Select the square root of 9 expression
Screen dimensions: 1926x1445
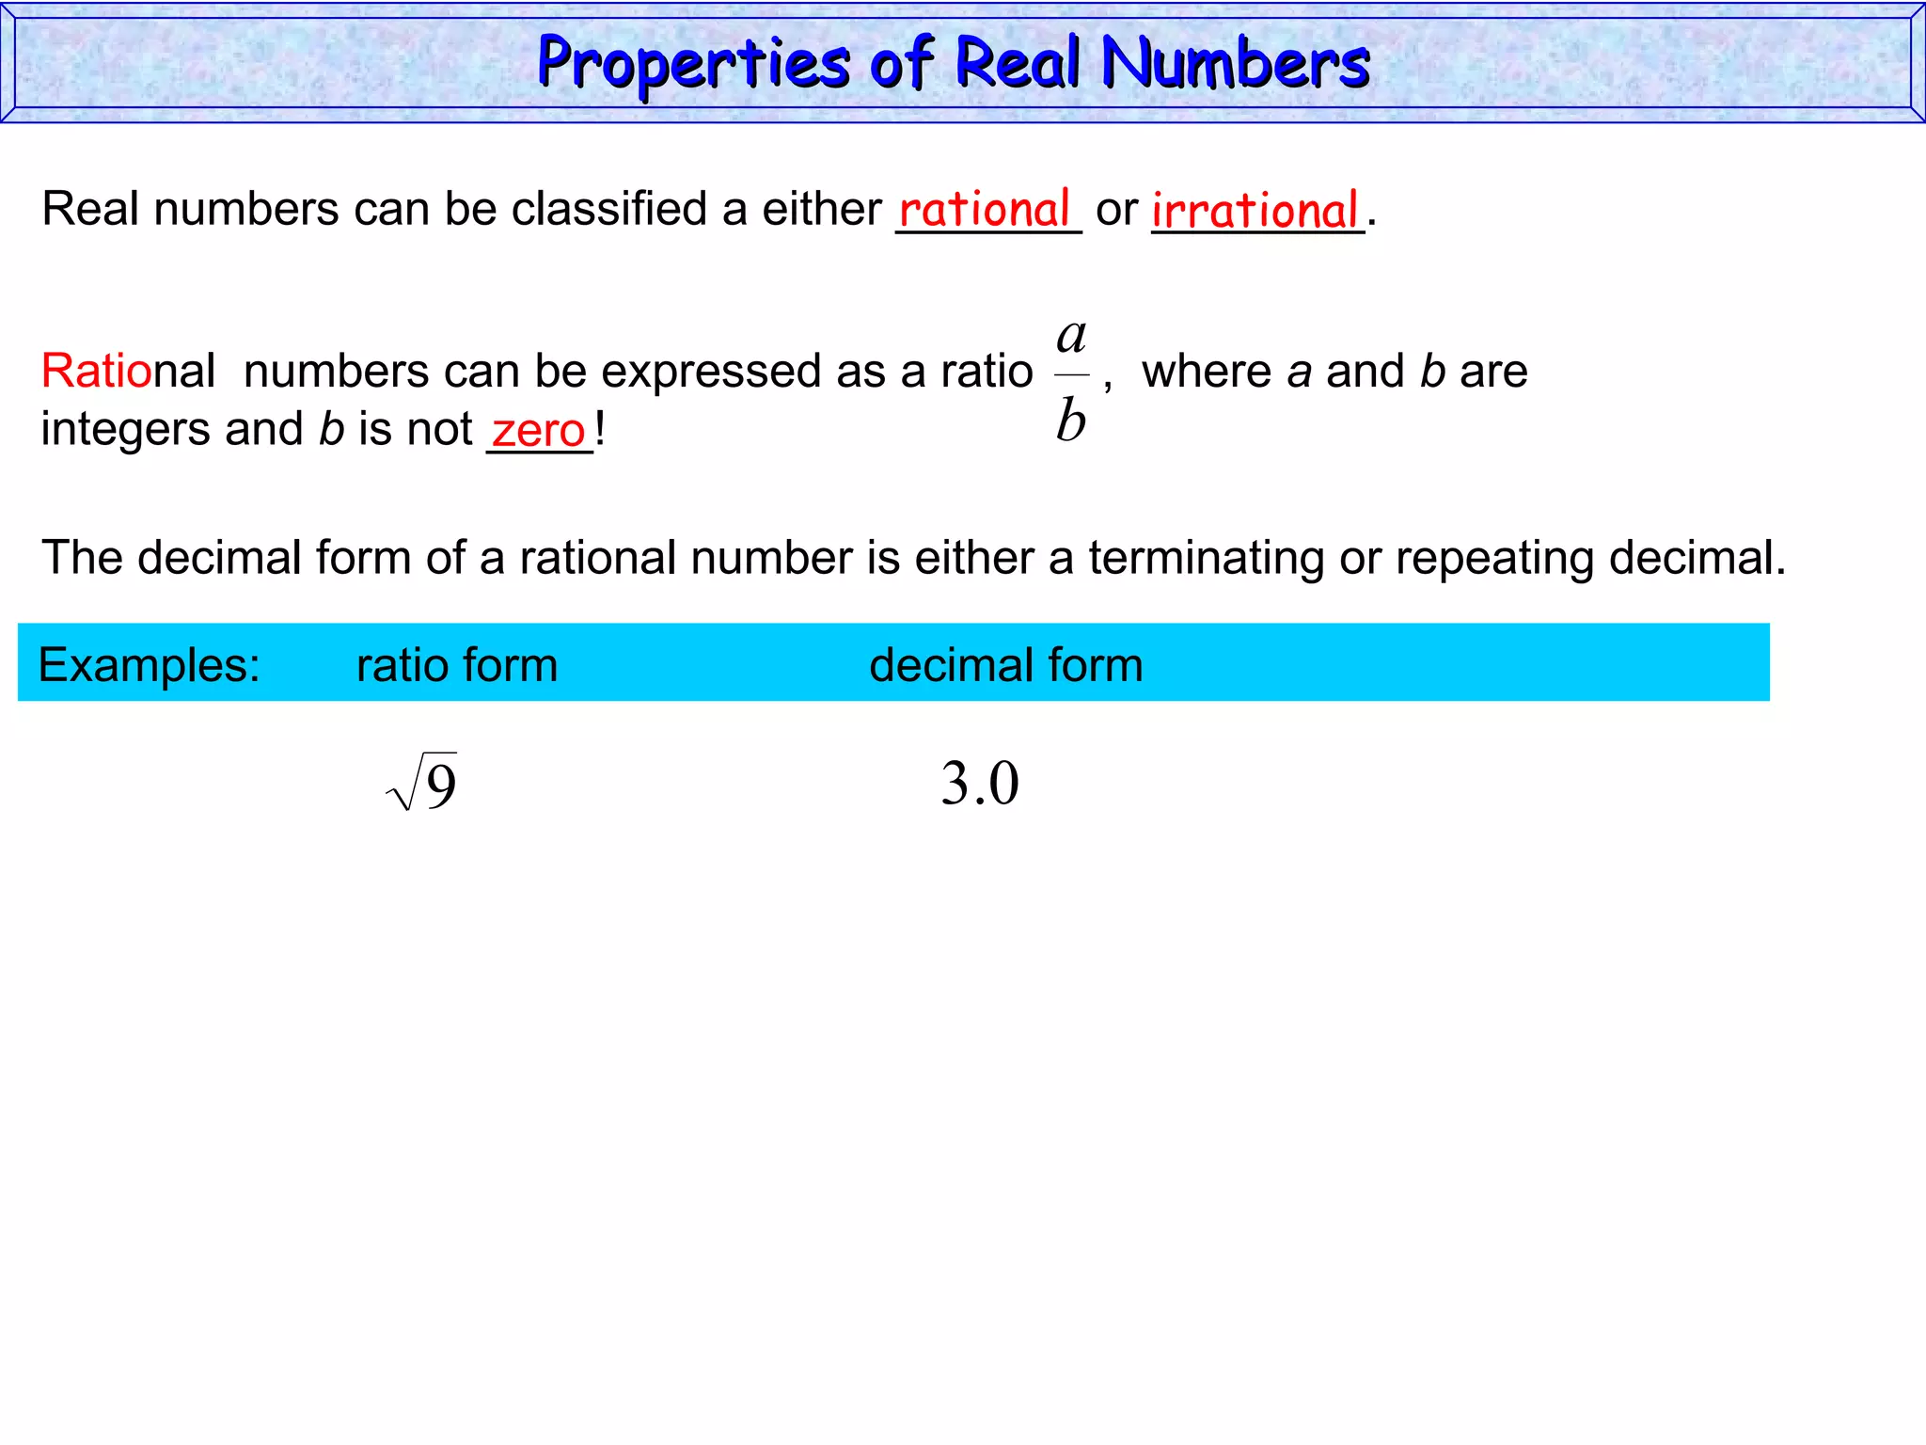coord(421,782)
